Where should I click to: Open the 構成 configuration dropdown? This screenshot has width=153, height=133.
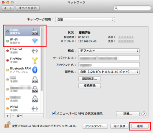pyautogui.click(x=109, y=51)
